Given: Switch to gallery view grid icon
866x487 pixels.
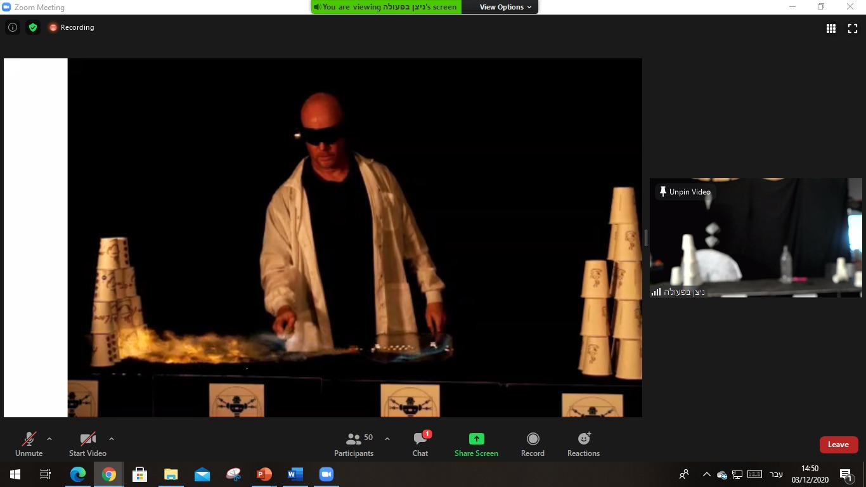Looking at the screenshot, I should coord(831,28).
